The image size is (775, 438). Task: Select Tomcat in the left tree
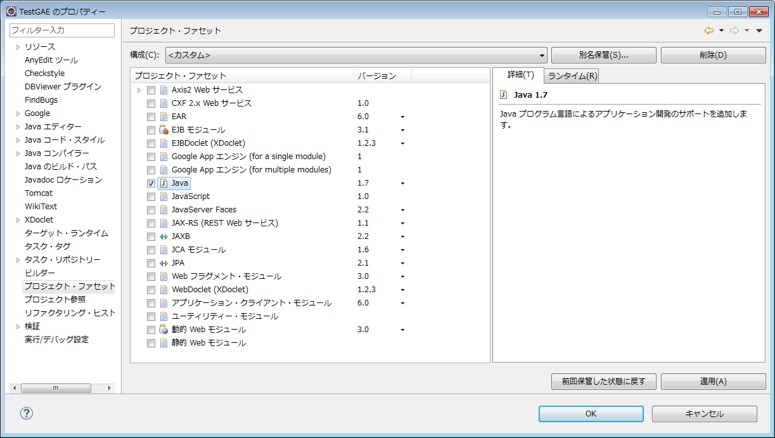pyautogui.click(x=39, y=193)
